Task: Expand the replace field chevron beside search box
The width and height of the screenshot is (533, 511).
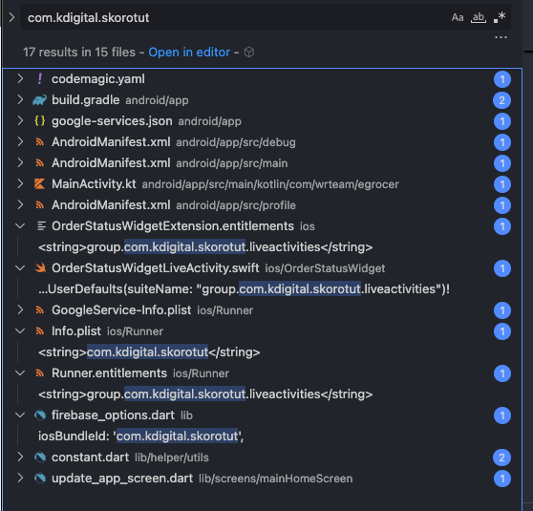Action: [11, 17]
